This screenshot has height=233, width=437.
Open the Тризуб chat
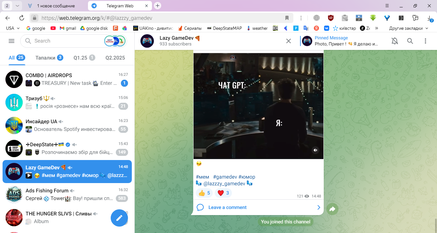pos(67,102)
